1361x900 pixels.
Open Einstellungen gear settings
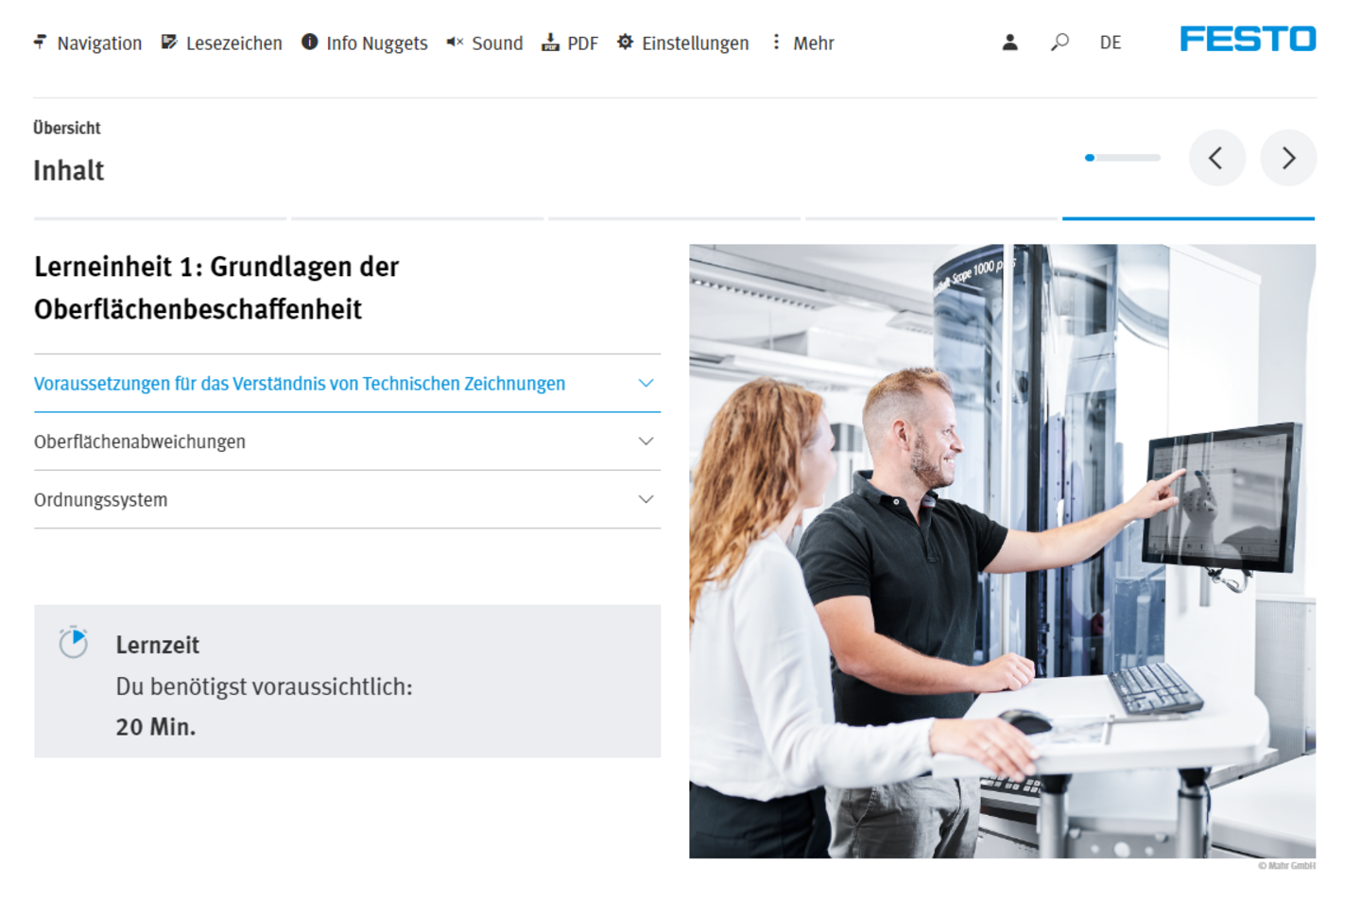625,42
